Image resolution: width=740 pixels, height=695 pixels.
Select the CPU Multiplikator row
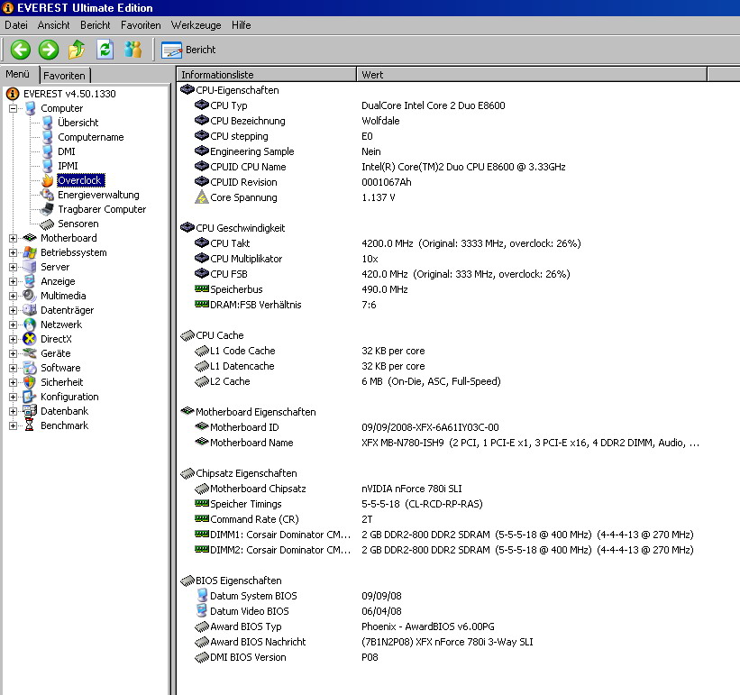[x=286, y=259]
